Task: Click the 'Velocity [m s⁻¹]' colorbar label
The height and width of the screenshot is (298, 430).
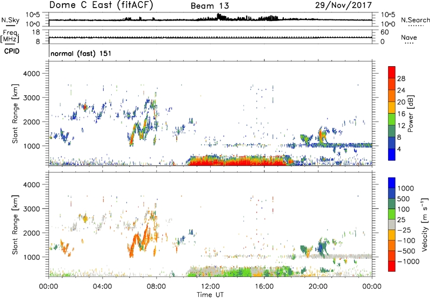Action: pyautogui.click(x=425, y=224)
